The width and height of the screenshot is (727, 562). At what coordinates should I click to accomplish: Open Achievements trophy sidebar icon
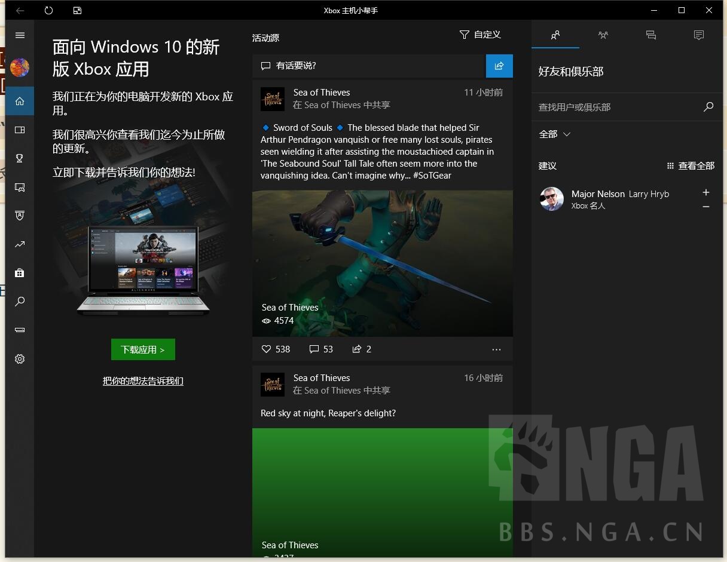[x=20, y=158]
